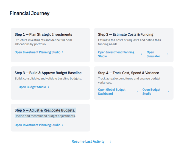
Task: Select Resume Last Activity link
Action: point(88,141)
